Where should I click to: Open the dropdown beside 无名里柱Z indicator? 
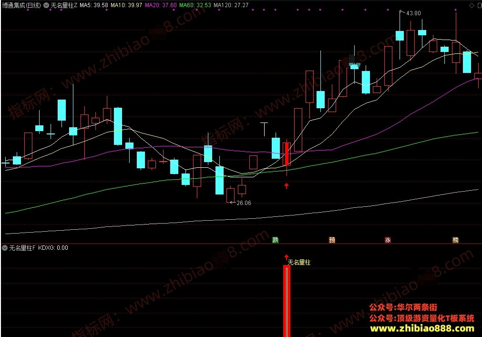pos(46,5)
